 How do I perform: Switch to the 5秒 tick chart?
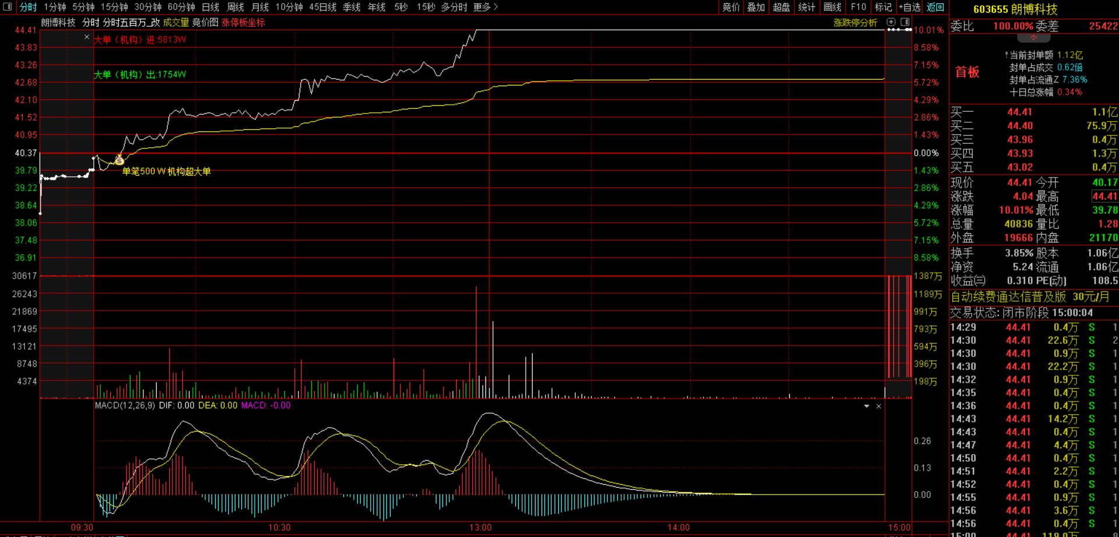[401, 7]
